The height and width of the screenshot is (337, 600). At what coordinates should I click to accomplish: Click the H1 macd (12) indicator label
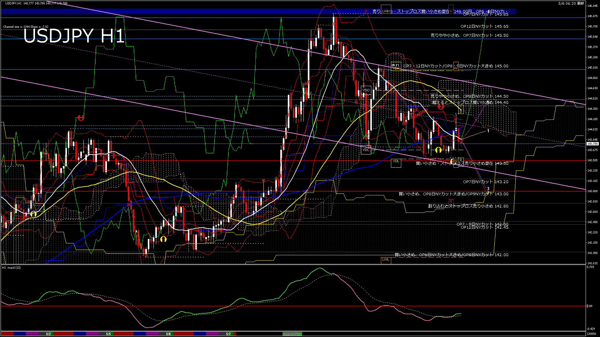(12, 268)
